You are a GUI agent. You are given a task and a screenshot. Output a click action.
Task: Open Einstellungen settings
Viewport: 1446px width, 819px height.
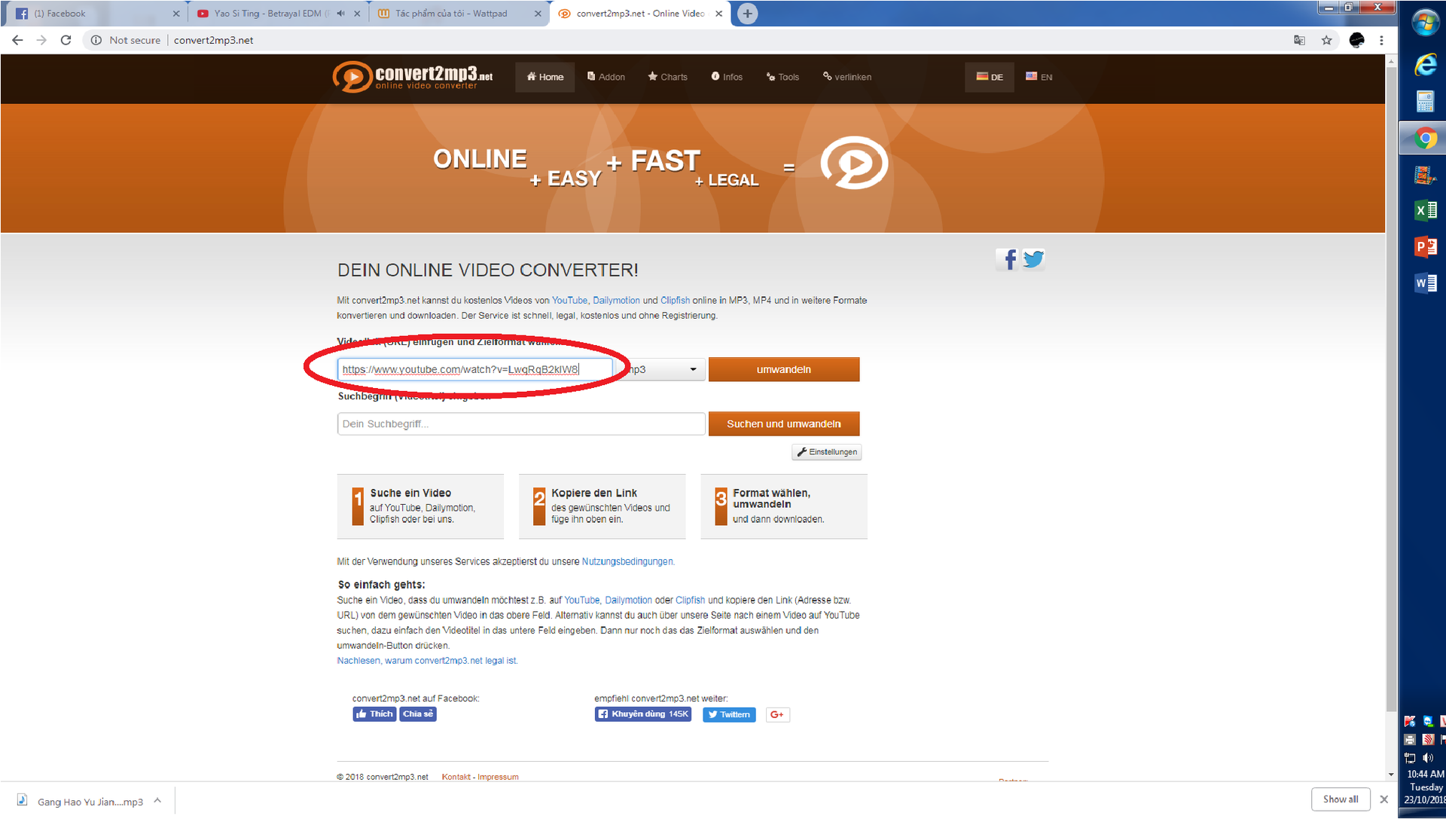[826, 452]
